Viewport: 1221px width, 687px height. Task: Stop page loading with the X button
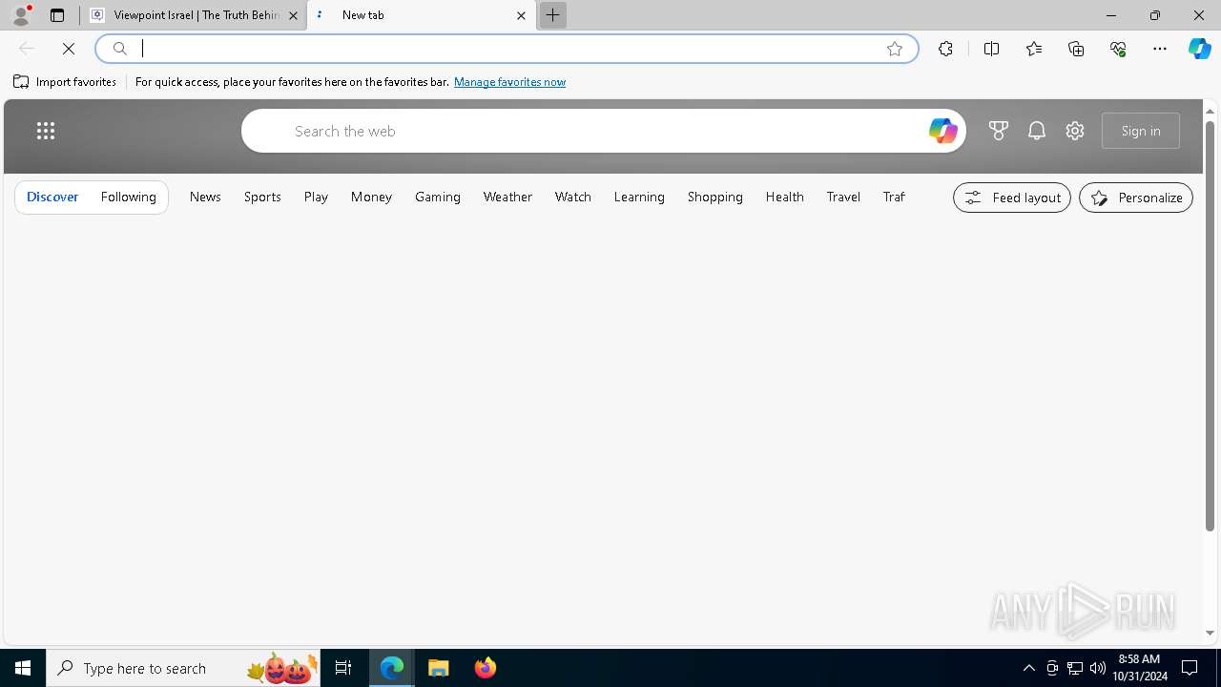coord(69,49)
